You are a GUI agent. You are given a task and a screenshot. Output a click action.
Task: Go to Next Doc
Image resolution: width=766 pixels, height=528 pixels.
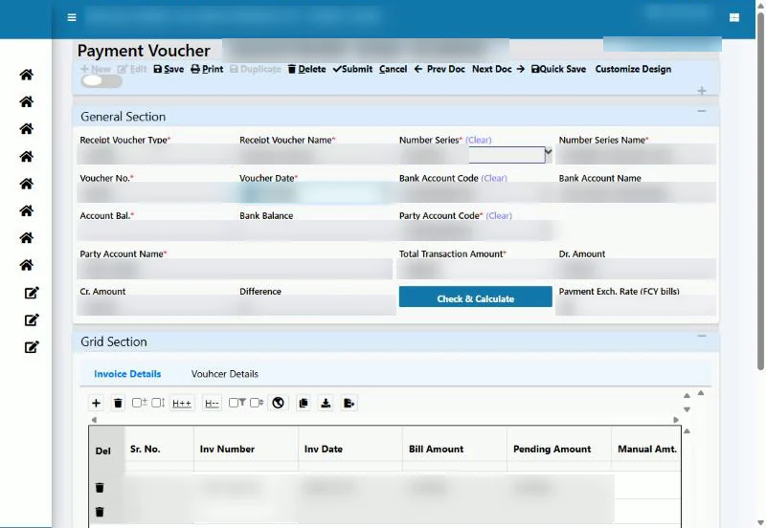(498, 69)
